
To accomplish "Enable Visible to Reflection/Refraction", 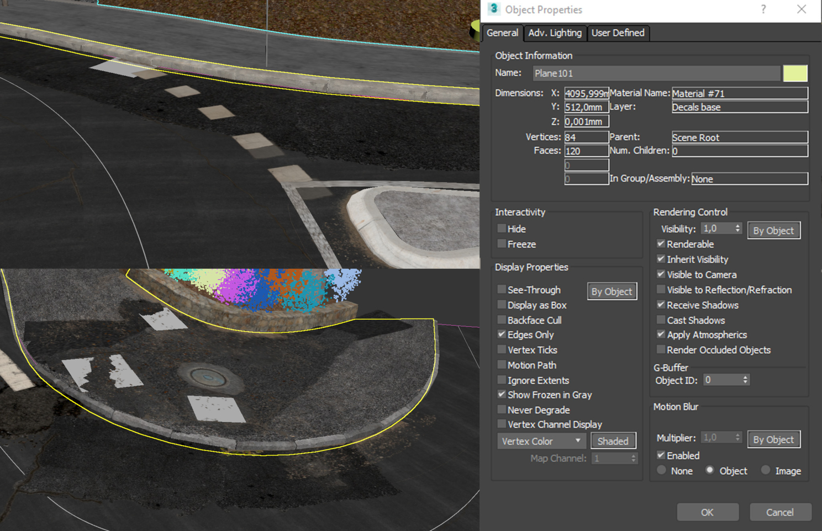I will [661, 290].
